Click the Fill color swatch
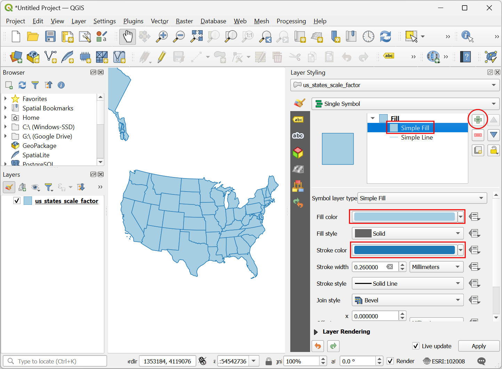 click(404, 217)
